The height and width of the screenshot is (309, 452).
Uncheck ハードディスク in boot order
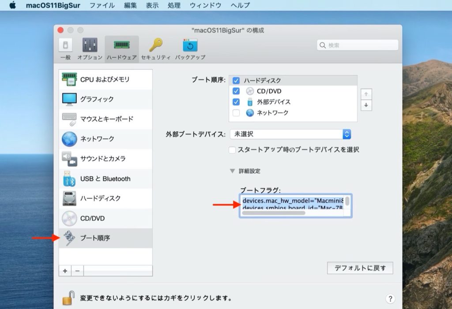[236, 80]
